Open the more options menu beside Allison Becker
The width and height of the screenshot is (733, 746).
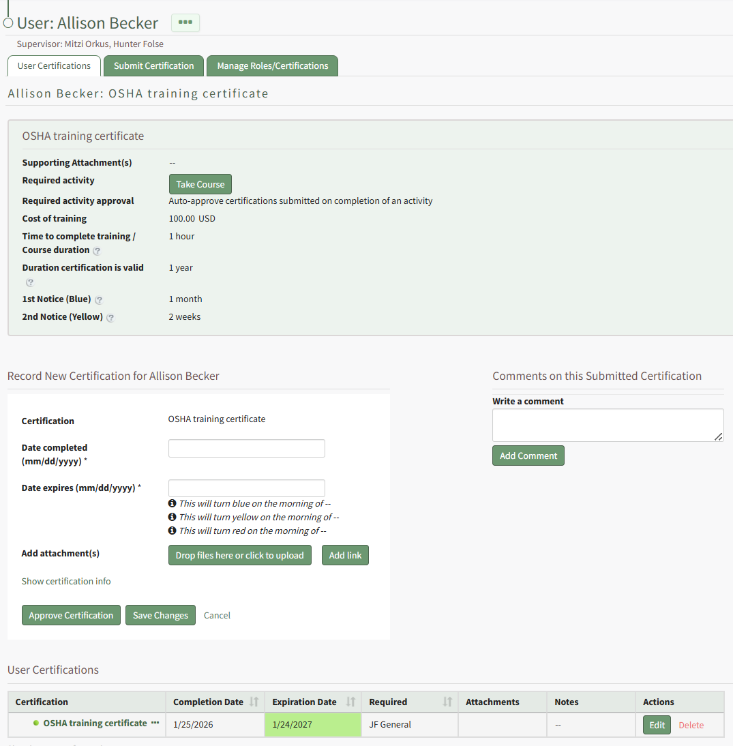click(x=185, y=23)
